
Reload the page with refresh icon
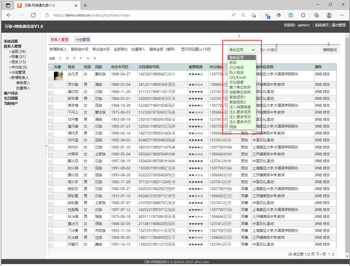(33, 15)
